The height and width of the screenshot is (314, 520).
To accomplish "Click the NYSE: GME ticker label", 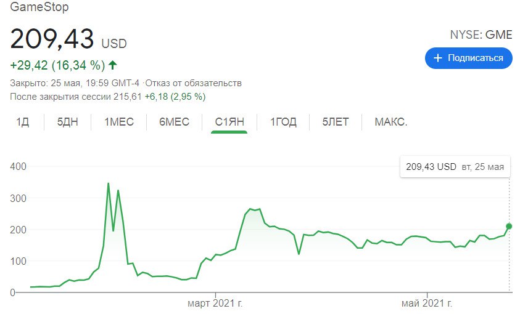I will click(x=481, y=34).
